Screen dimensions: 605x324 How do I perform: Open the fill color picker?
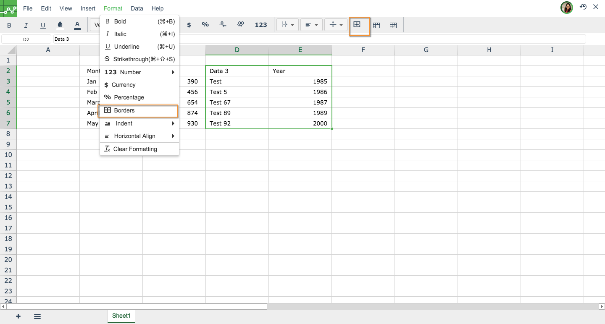pos(60,25)
